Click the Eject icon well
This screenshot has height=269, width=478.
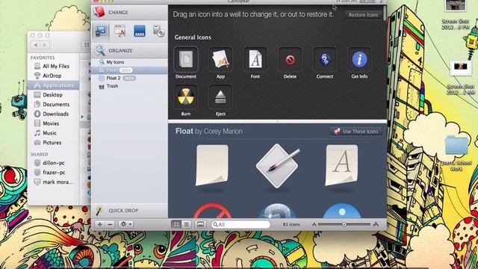pos(220,97)
